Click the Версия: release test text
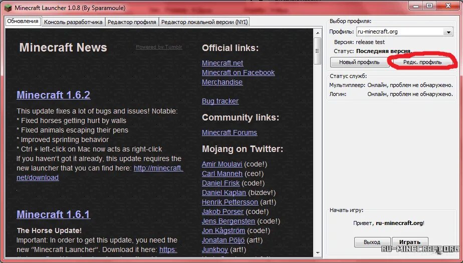 tap(359, 42)
